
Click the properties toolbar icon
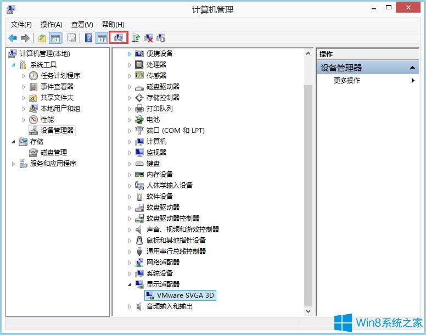tap(71, 38)
